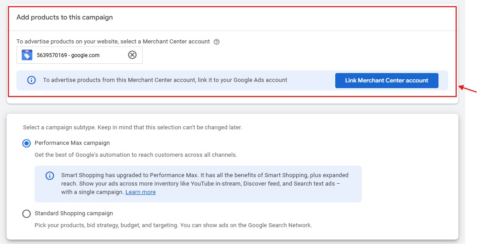
Task: Click the 'Pick your products, bid strategy' description
Action: [174, 225]
